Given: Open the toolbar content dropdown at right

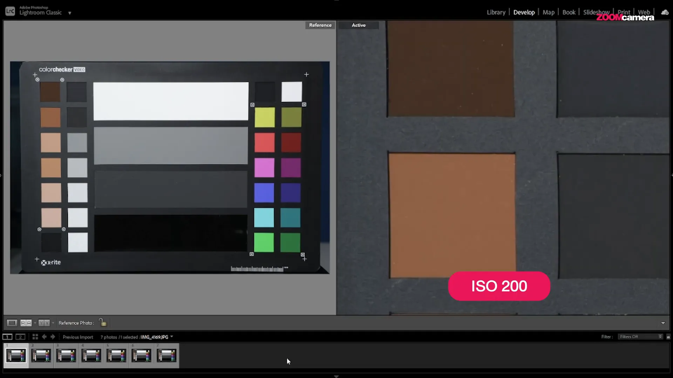Looking at the screenshot, I should pyautogui.click(x=663, y=323).
